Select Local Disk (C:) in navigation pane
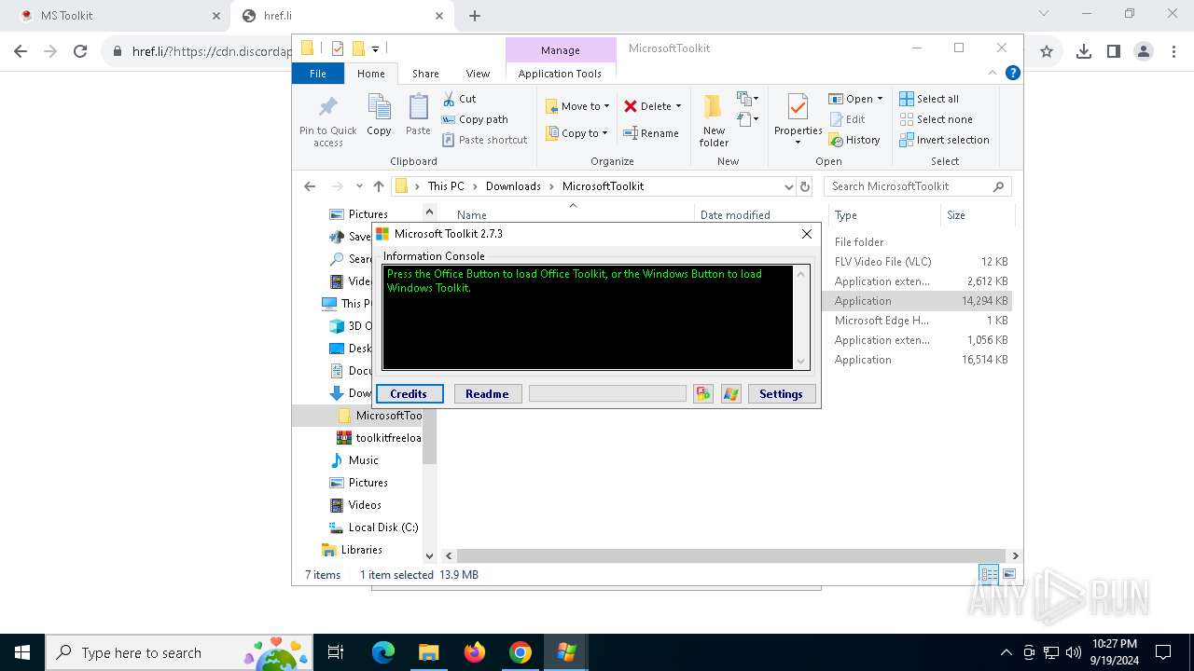The width and height of the screenshot is (1194, 671). 383,527
